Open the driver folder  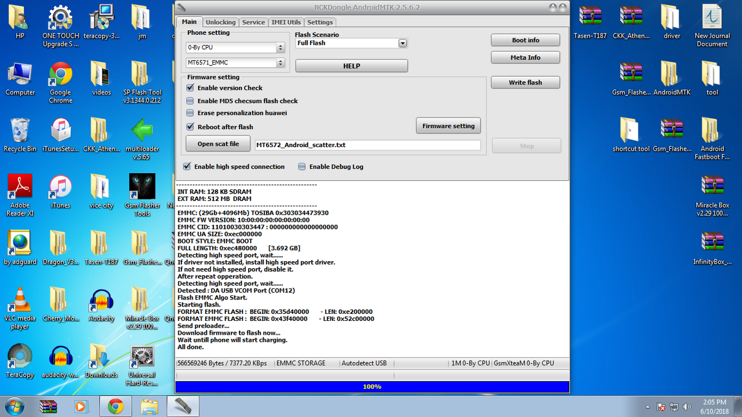[x=672, y=22]
